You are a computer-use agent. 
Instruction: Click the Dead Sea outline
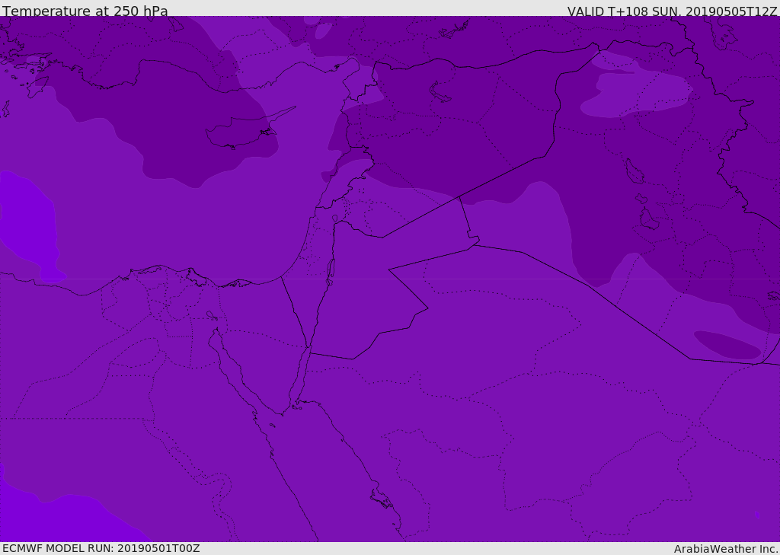tap(331, 269)
